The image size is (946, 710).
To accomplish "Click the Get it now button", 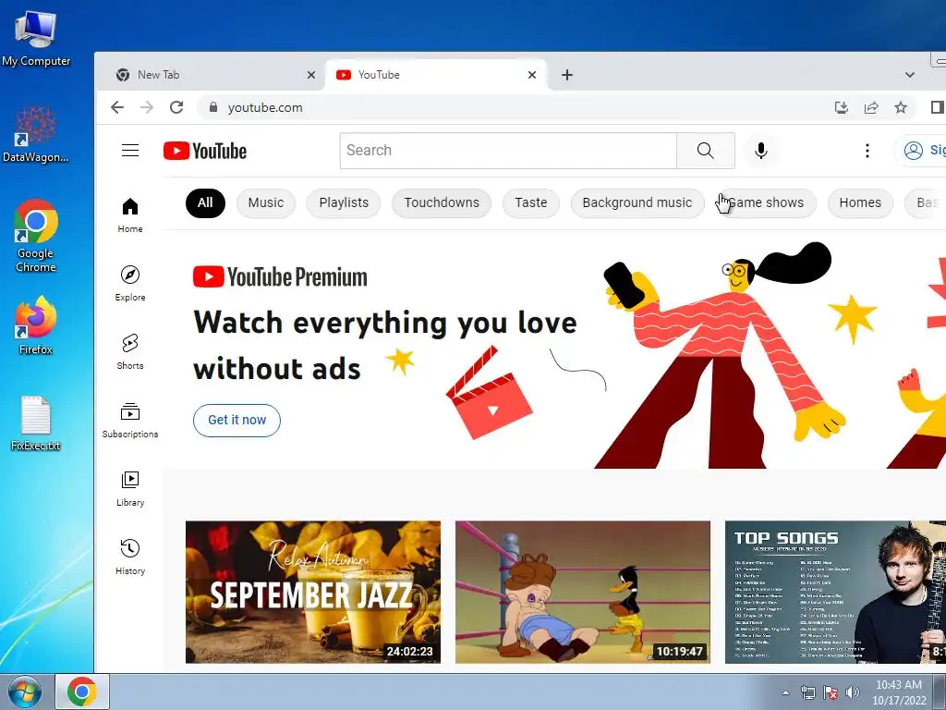I will (236, 421).
